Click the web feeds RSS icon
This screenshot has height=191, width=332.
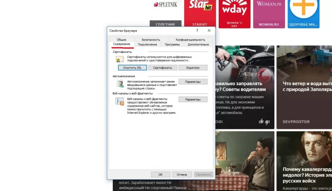point(120,101)
